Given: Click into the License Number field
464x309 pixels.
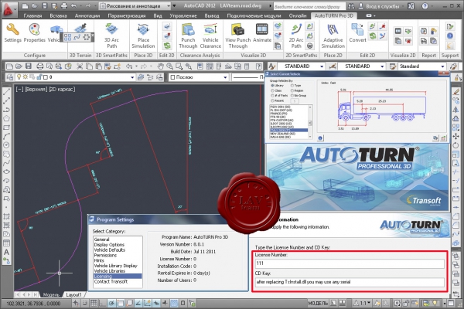Looking at the screenshot, I should coord(350,263).
